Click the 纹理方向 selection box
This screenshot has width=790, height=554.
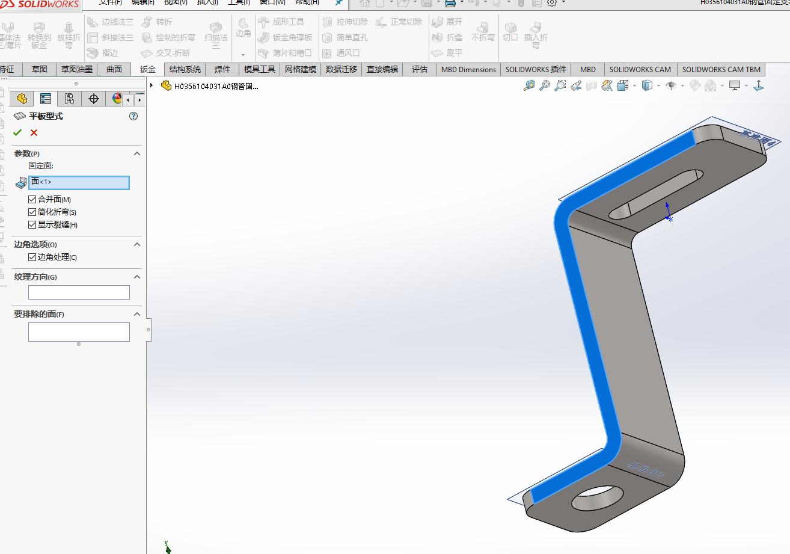pyautogui.click(x=79, y=292)
